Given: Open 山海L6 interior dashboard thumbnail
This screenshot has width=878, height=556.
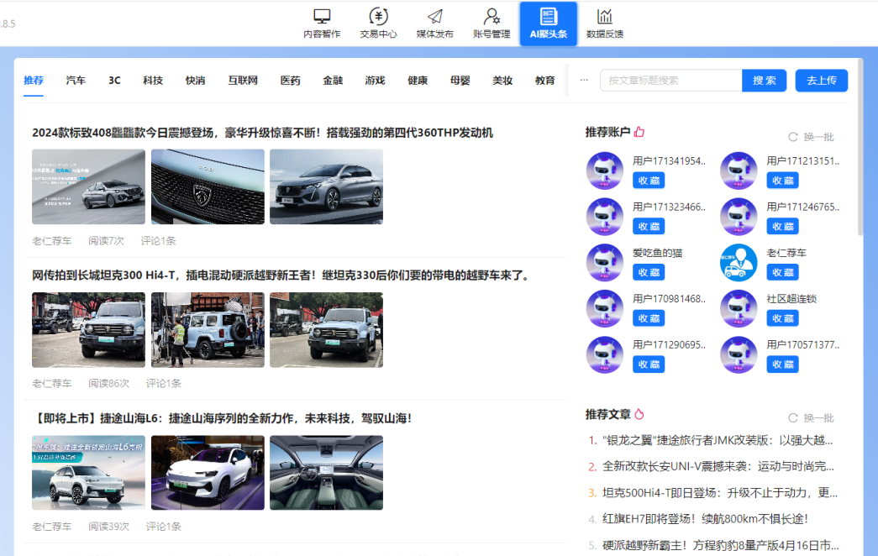Looking at the screenshot, I should click(327, 473).
